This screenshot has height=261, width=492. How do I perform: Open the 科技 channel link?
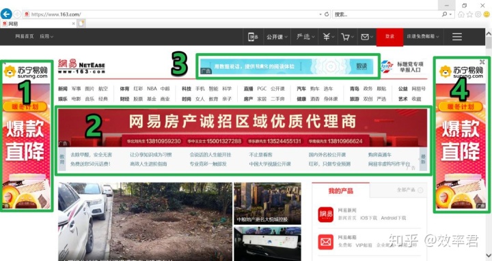(x=187, y=89)
